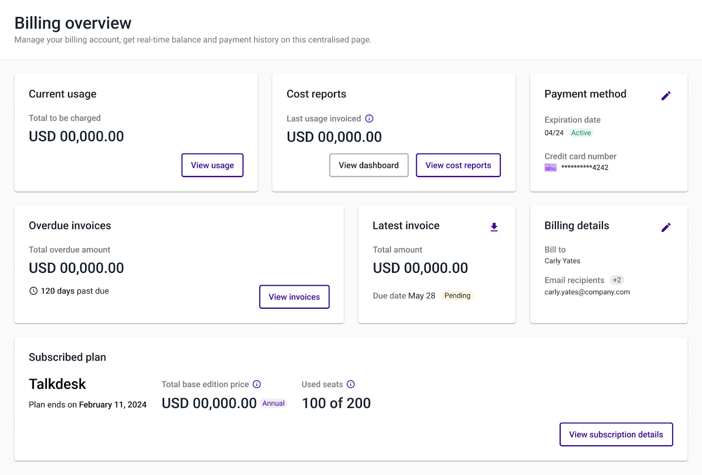
Task: Click the Credit card number label
Action: pos(580,157)
